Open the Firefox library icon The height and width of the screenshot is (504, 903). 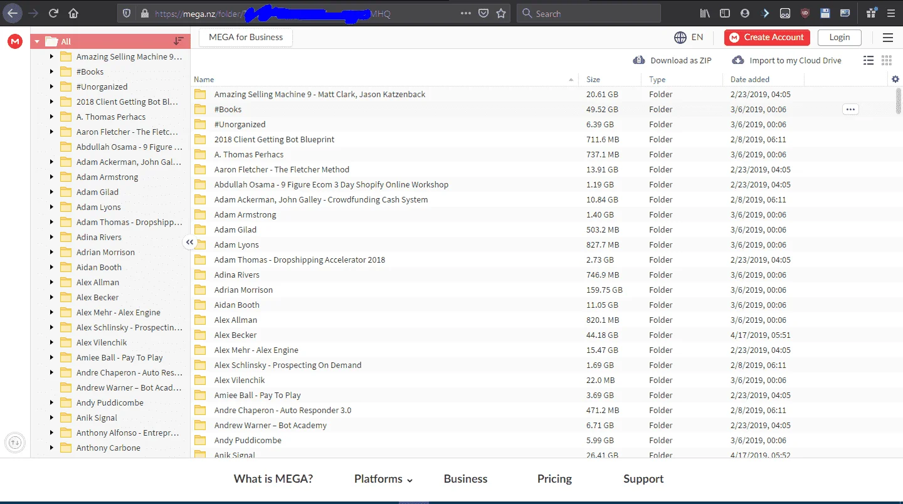pyautogui.click(x=705, y=13)
